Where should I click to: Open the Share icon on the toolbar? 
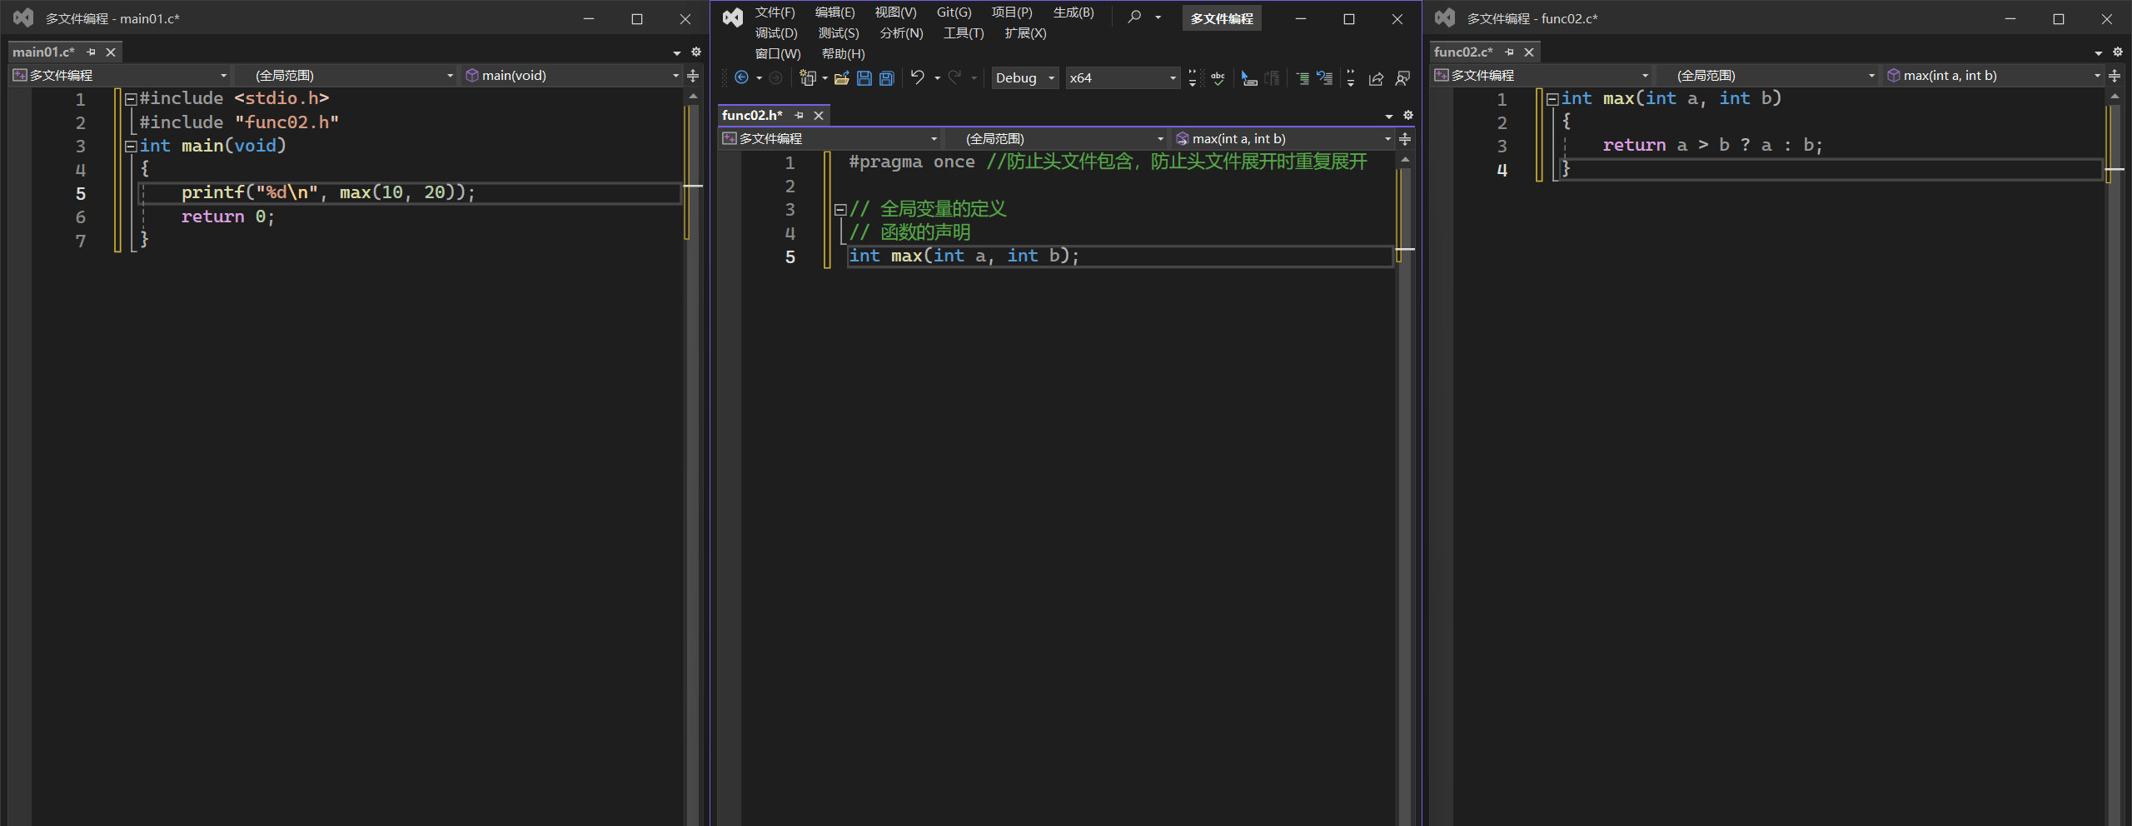(1376, 77)
